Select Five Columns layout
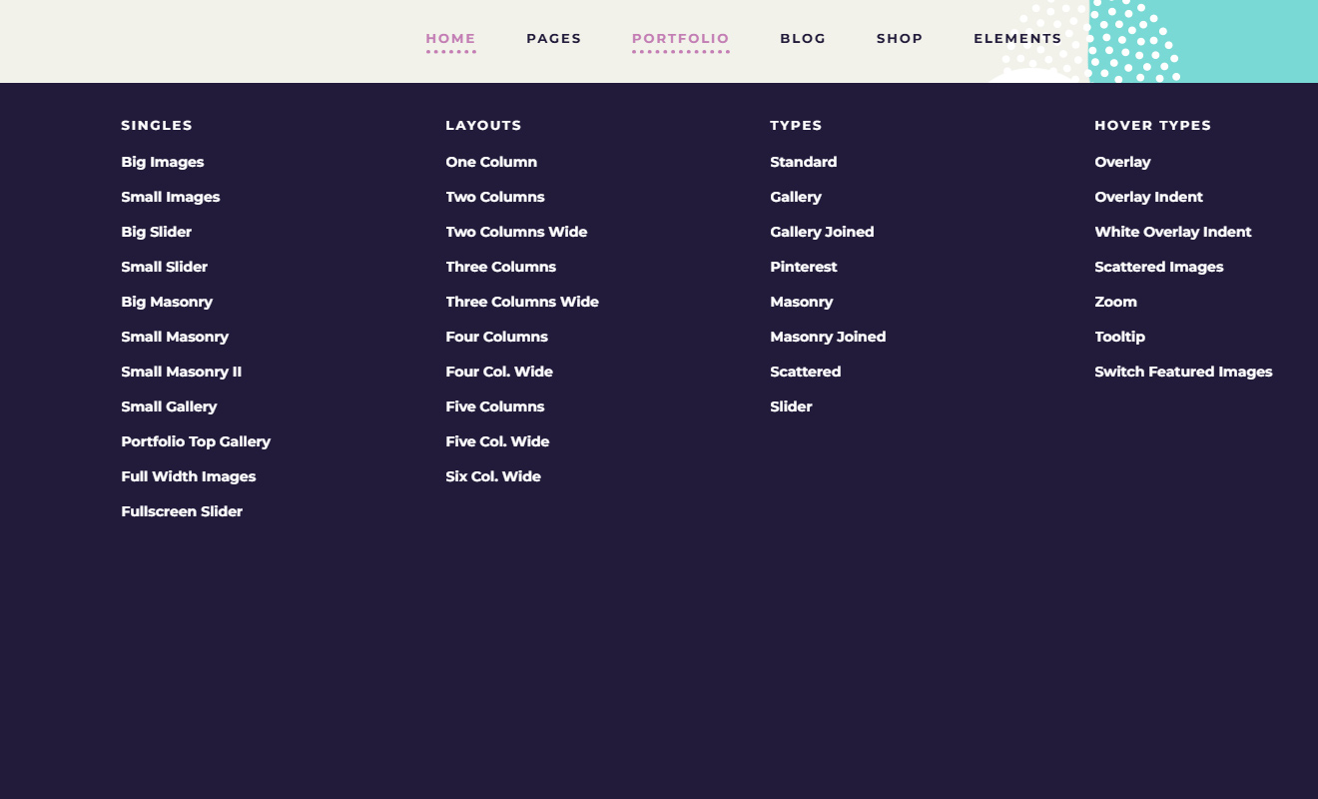1318x799 pixels. point(495,406)
